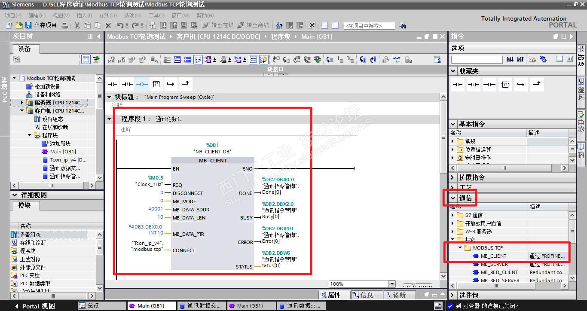Click the new project icon in the main toolbar
The height and width of the screenshot is (311, 587).
(x=9, y=25)
